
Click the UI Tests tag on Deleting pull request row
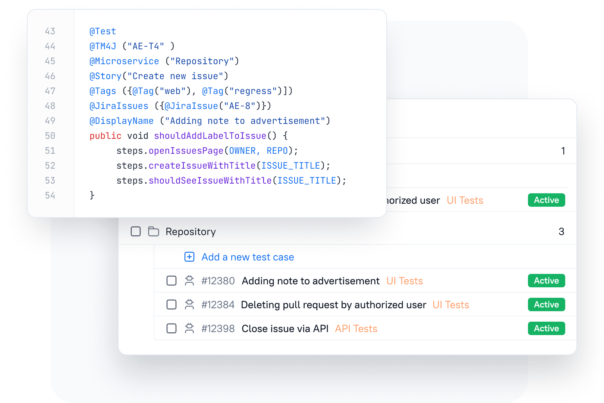(450, 304)
